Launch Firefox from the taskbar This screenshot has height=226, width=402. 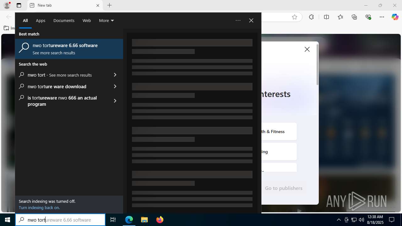pos(160,220)
